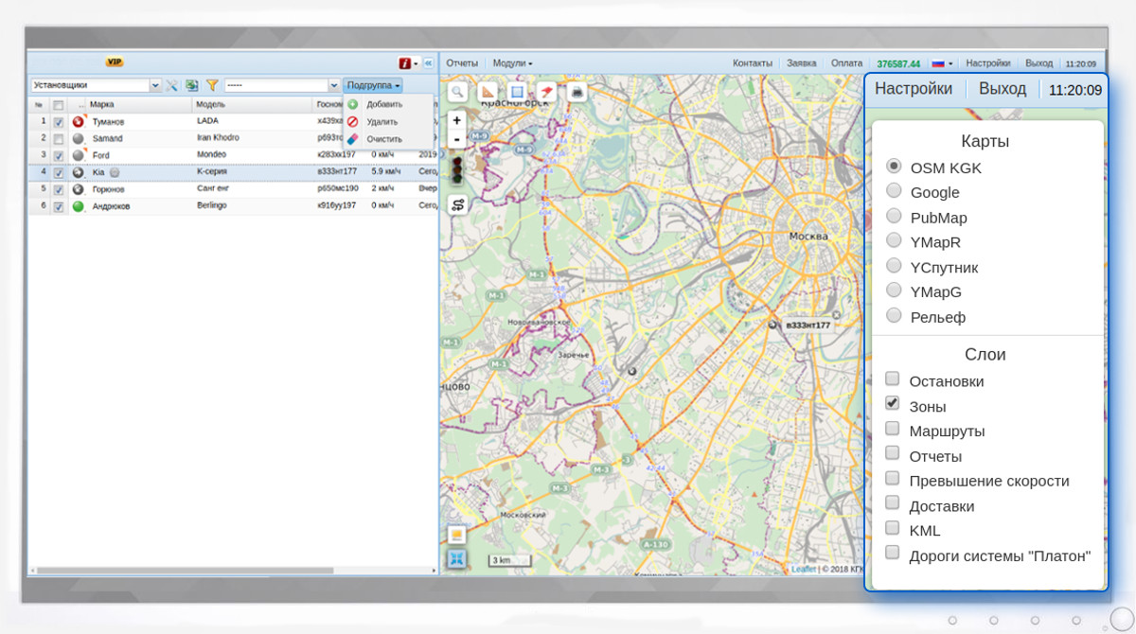Open the Отчеты section

(x=462, y=63)
